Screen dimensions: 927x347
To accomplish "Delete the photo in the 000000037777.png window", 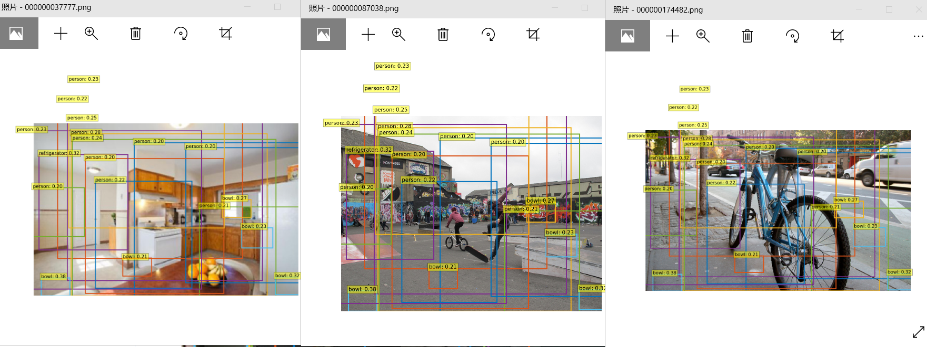I will (136, 34).
